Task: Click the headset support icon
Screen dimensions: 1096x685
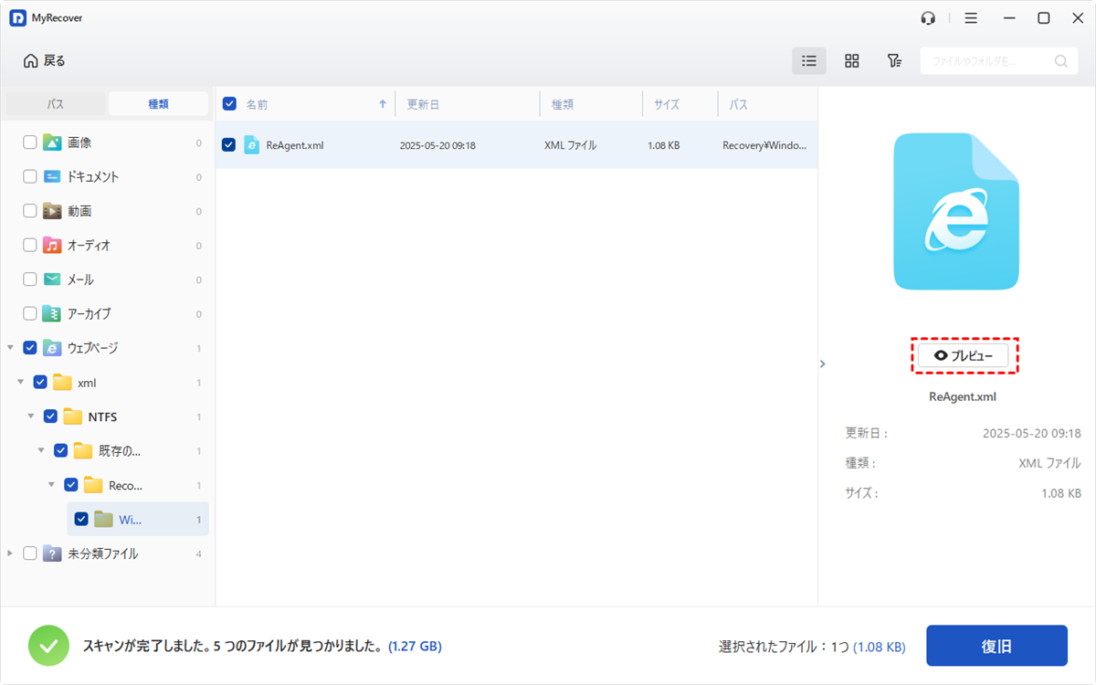Action: pyautogui.click(x=929, y=18)
